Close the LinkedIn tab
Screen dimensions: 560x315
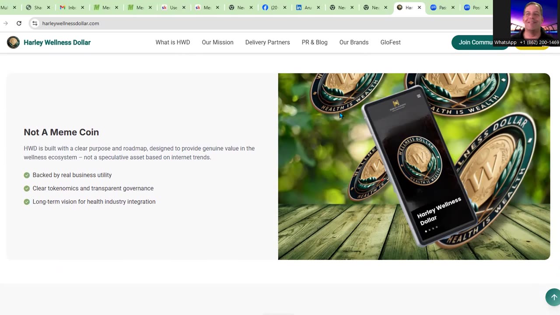coord(318,7)
